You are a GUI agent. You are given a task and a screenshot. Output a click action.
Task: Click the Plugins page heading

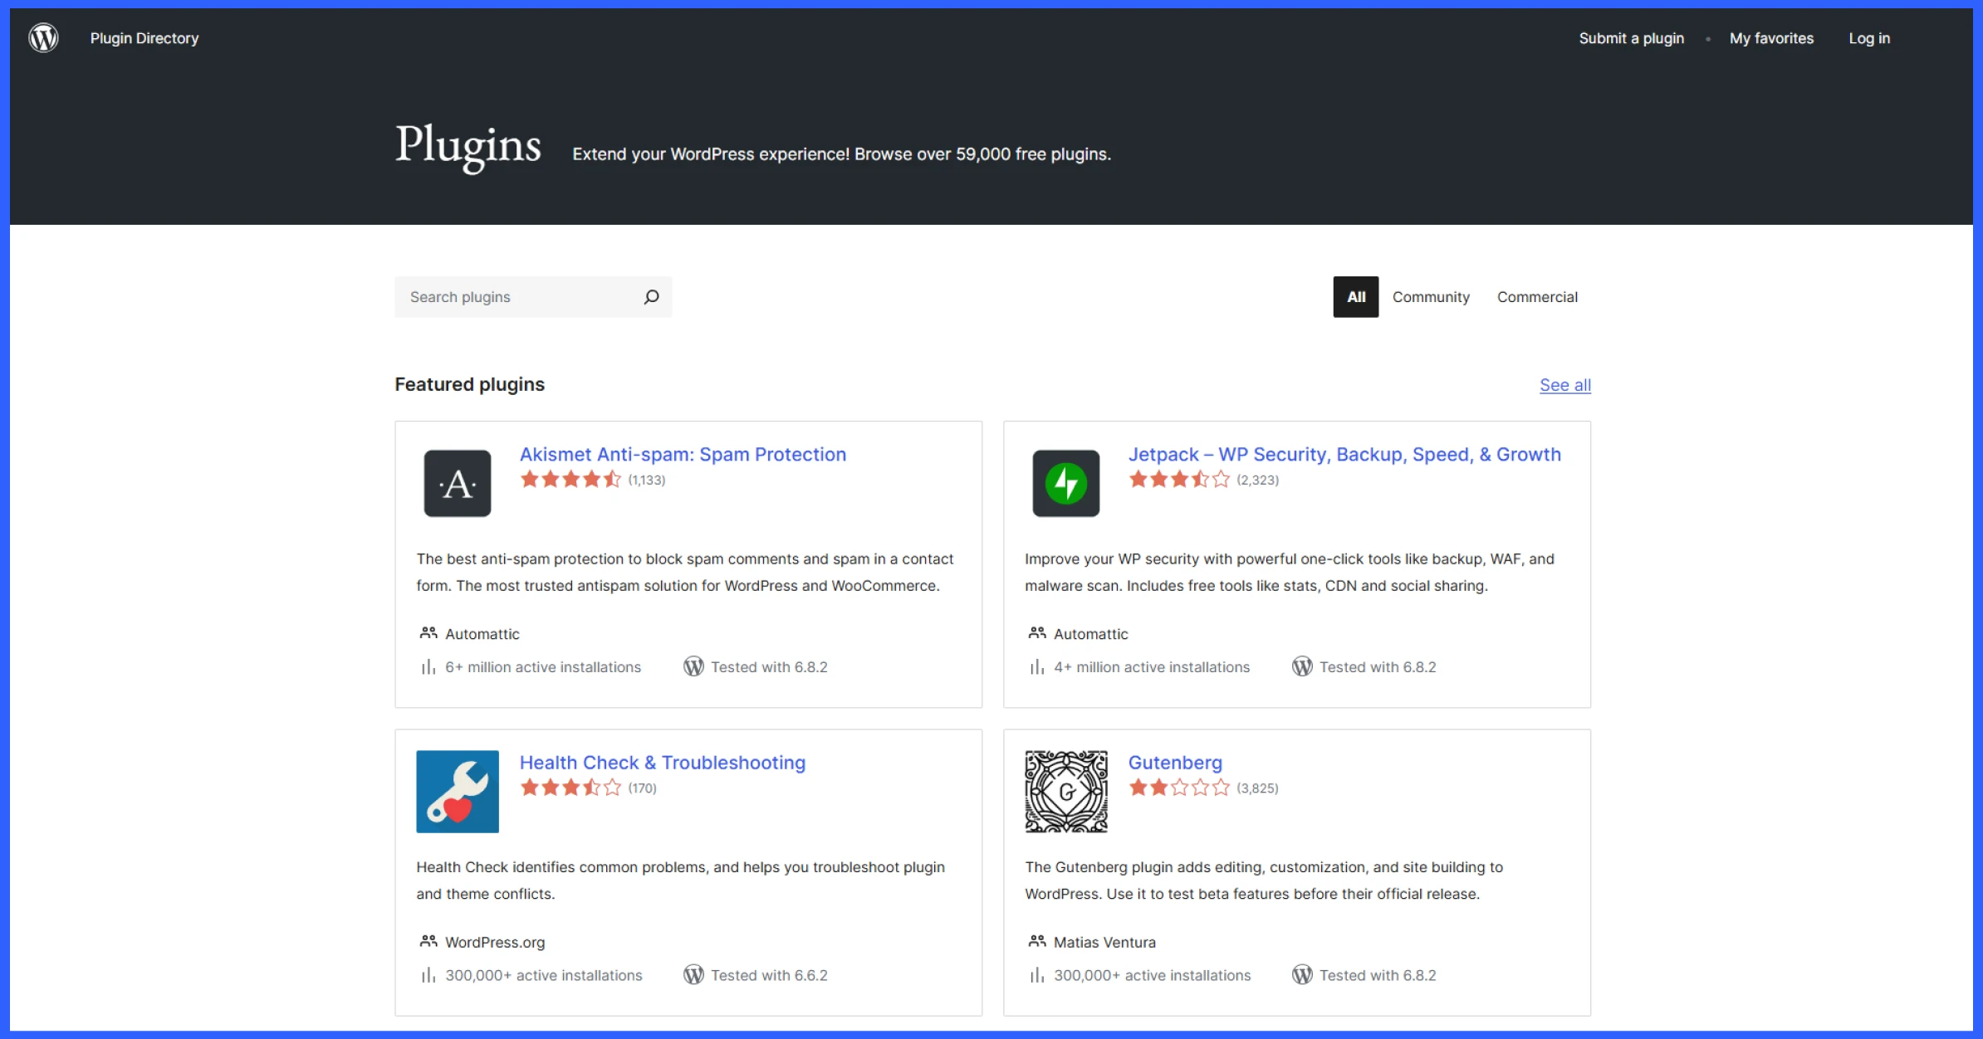tap(468, 147)
